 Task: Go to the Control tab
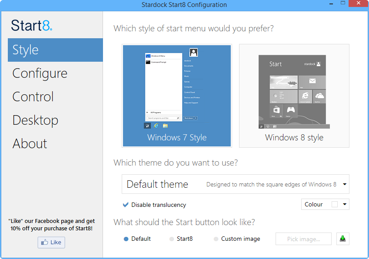(33, 96)
